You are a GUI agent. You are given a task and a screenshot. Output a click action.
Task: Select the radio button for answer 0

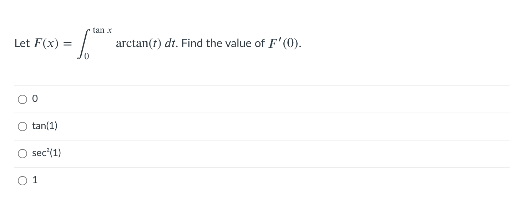click(22, 99)
